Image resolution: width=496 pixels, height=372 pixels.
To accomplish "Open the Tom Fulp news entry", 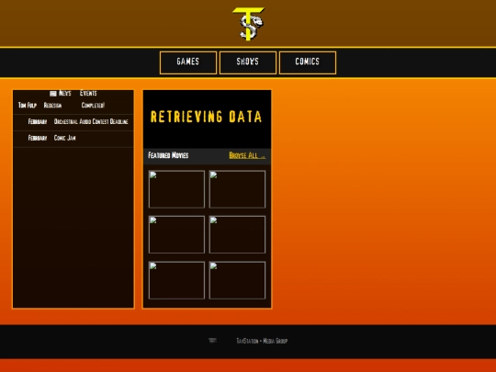I will (x=73, y=106).
